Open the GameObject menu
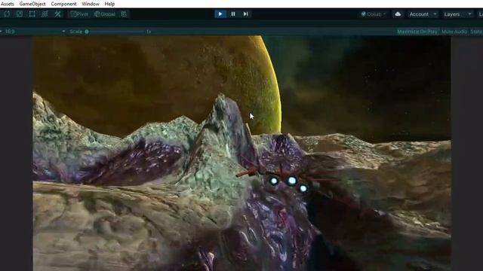The image size is (483, 271). 32,4
